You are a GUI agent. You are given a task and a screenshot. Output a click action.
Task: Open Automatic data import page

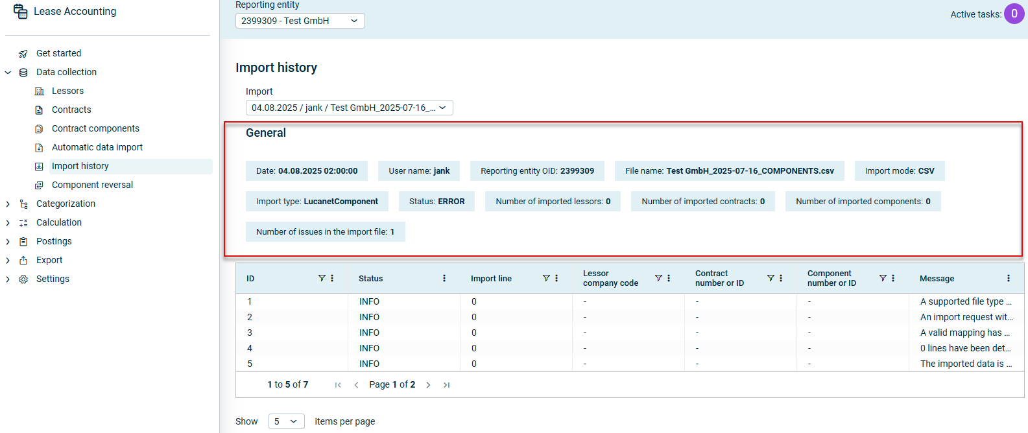coord(97,147)
